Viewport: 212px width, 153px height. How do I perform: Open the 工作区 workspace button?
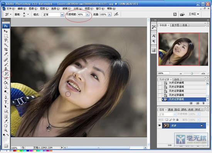(193, 14)
